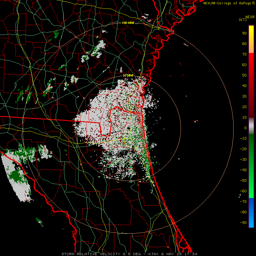Click the 70 value on the velocity scale
Image resolution: width=256 pixels, height=256 pixels.
coord(244,54)
